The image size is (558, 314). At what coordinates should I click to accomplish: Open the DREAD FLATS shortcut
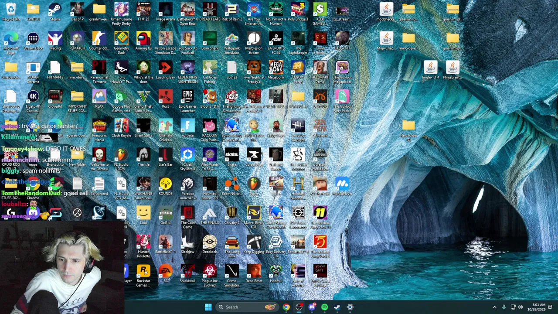210,12
